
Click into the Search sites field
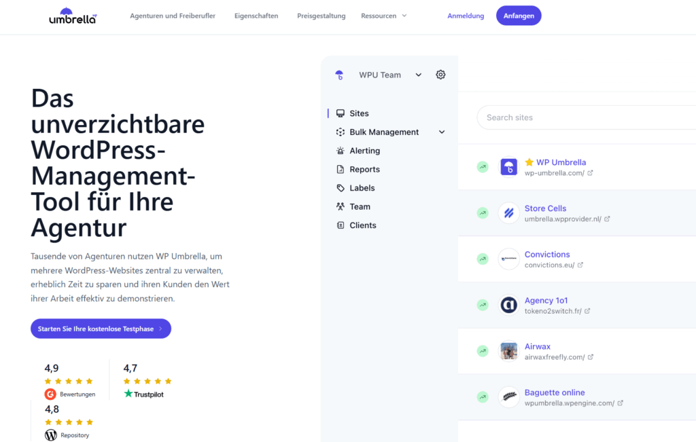[x=585, y=117]
